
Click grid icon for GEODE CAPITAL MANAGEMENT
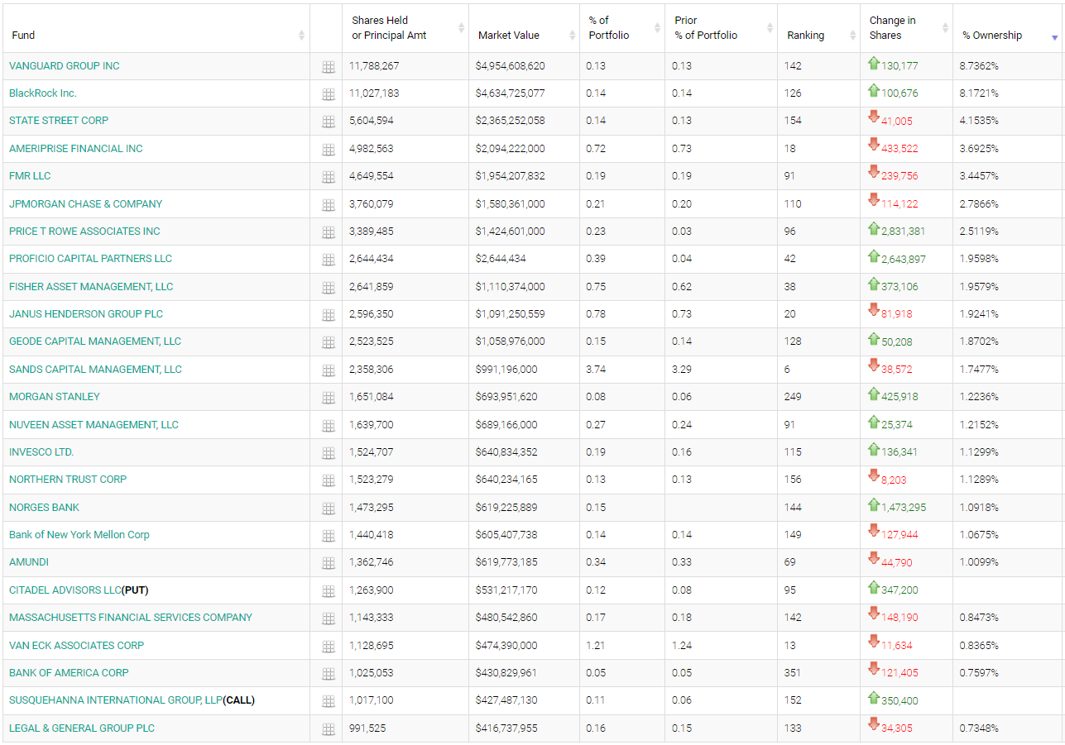328,342
